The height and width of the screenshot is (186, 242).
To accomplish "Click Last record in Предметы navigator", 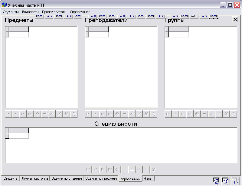I will coord(30,114).
